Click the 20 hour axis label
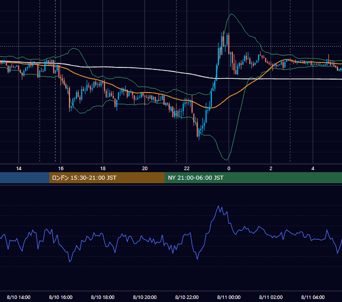This screenshot has width=342, height=302. pos(145,169)
